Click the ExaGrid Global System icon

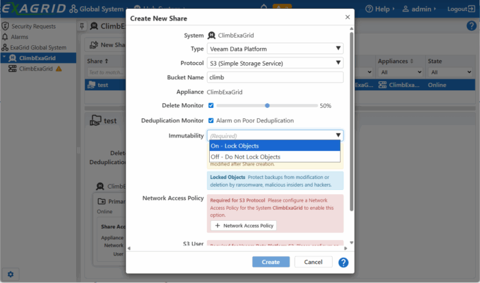pos(5,48)
